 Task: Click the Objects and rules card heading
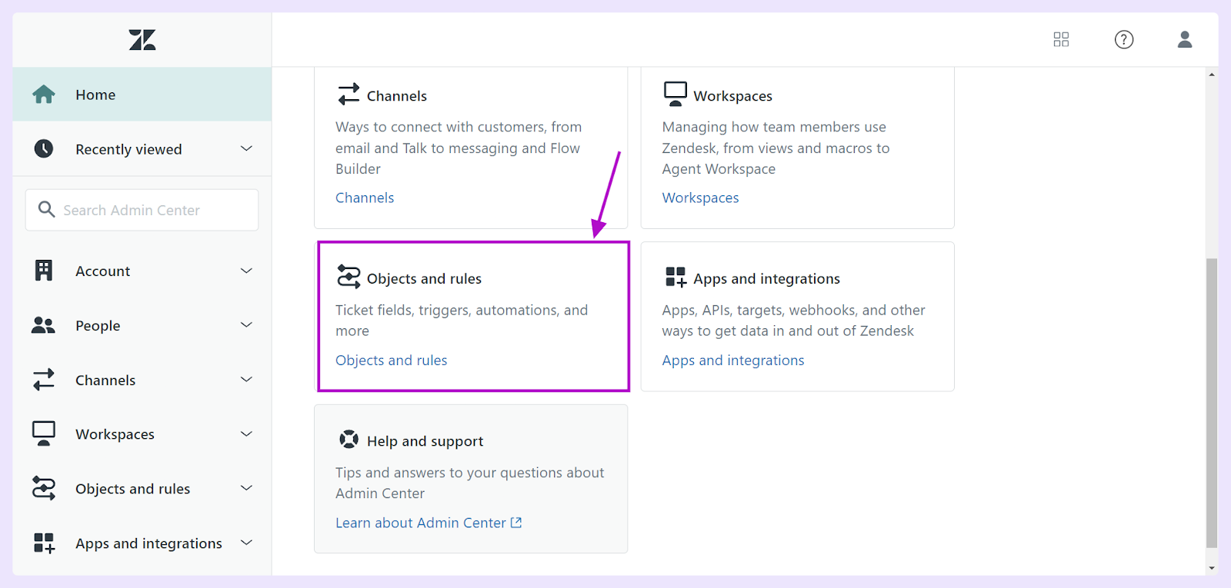point(424,279)
